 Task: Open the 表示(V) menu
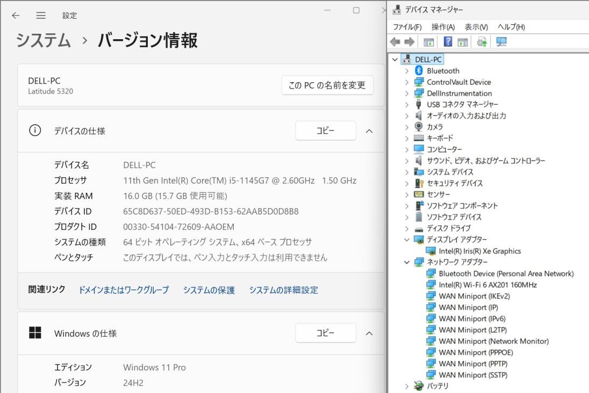pyautogui.click(x=476, y=27)
